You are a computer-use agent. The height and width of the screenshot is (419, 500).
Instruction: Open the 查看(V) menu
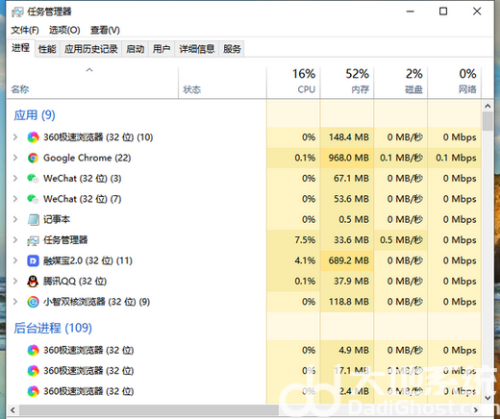tap(105, 30)
